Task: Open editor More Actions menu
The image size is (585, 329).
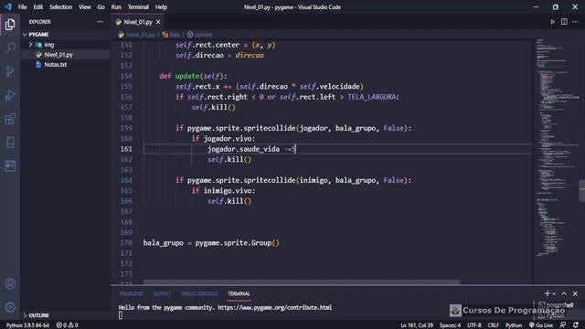Action: coord(575,22)
